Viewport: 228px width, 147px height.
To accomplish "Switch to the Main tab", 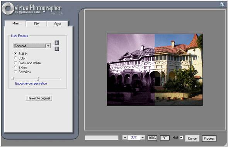I will (15, 24).
